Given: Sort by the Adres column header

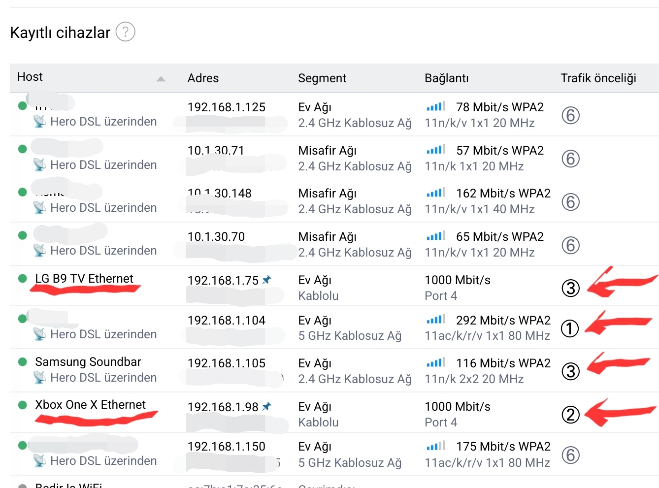Looking at the screenshot, I should pos(203,78).
